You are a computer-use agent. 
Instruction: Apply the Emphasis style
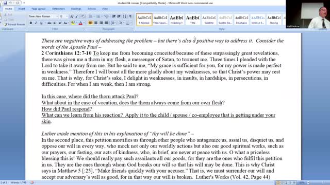pos(241,20)
